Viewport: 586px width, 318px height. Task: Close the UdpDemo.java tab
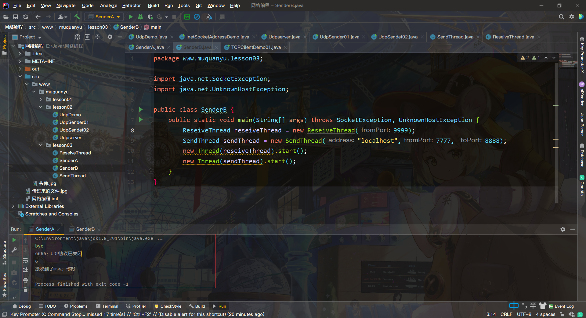coord(172,37)
